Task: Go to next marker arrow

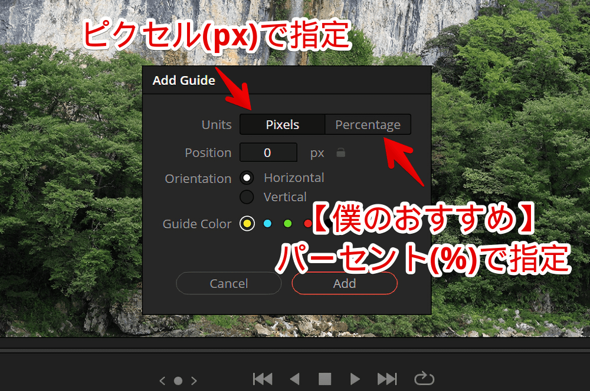Action: pos(194,381)
